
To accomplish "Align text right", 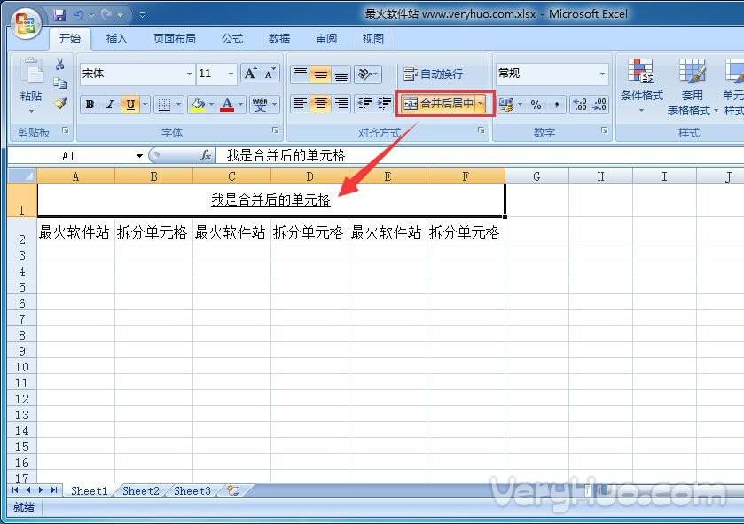I will 341,104.
